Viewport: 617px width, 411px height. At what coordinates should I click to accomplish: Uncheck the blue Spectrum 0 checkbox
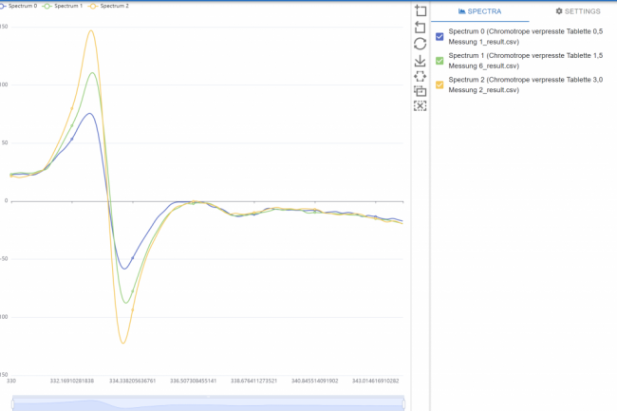pyautogui.click(x=439, y=37)
